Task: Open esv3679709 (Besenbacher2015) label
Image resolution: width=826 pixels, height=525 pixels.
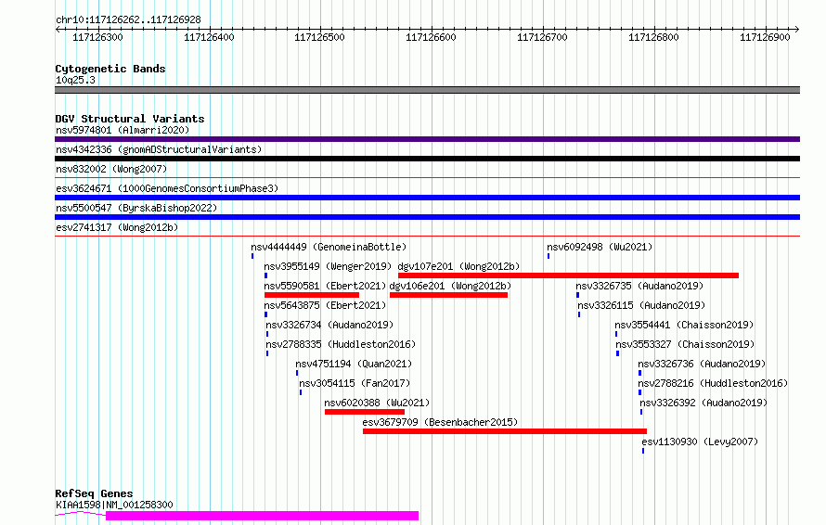Action: click(x=440, y=422)
